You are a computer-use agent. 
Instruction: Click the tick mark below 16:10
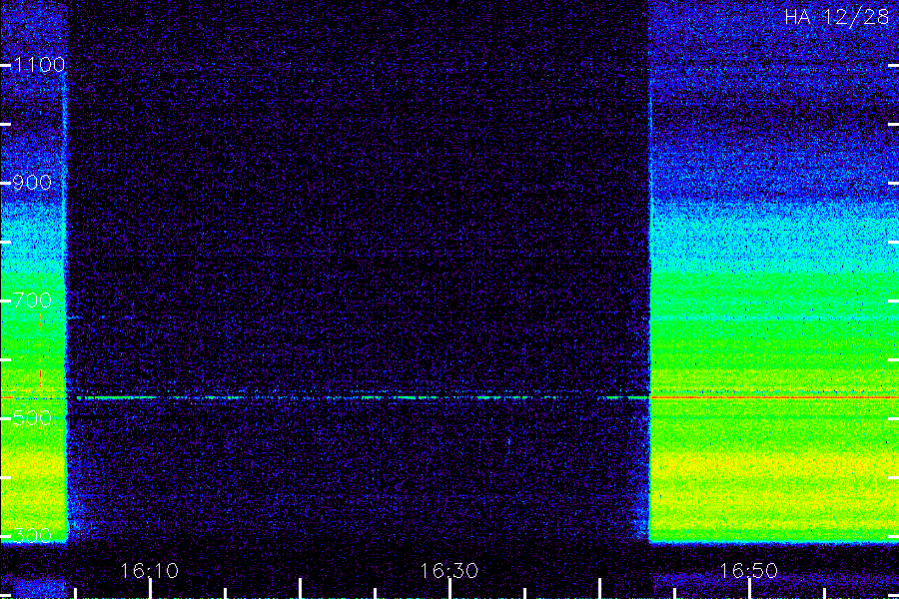click(150, 589)
